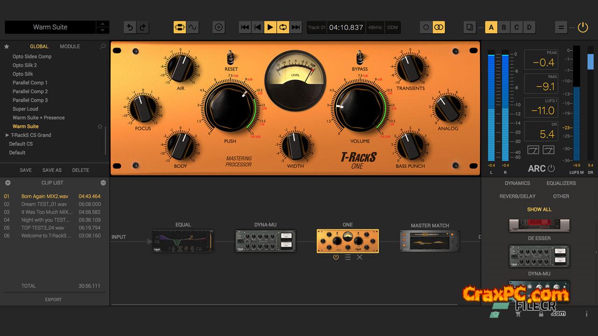
Task: Click the search magnifier in preset browser
Action: (103, 47)
